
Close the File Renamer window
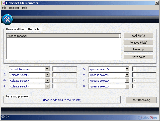(157, 3)
